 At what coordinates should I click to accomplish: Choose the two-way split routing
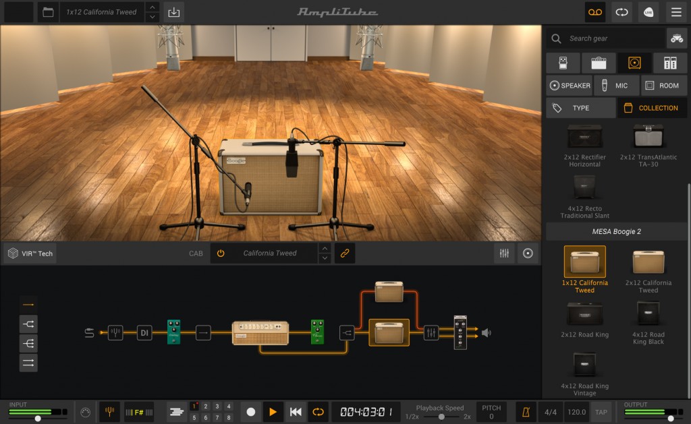click(28, 324)
